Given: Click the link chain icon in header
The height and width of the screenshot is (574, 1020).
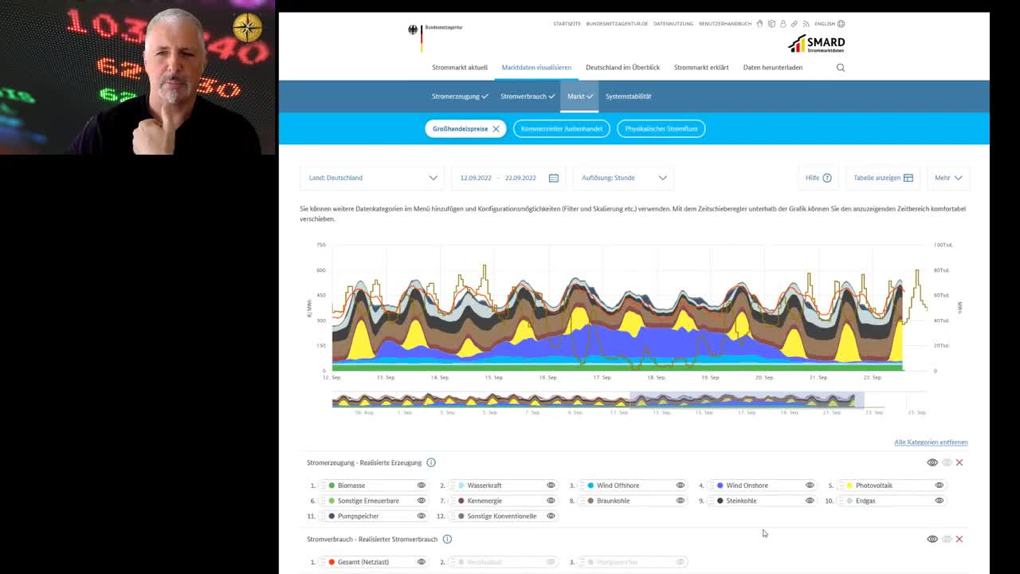Looking at the screenshot, I should [794, 24].
